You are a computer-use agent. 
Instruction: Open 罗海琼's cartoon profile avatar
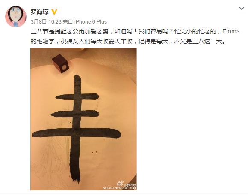coord(16,17)
